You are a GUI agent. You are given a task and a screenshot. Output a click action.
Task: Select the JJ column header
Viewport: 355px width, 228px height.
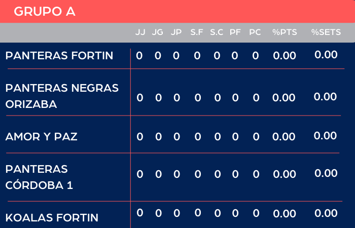(x=140, y=32)
